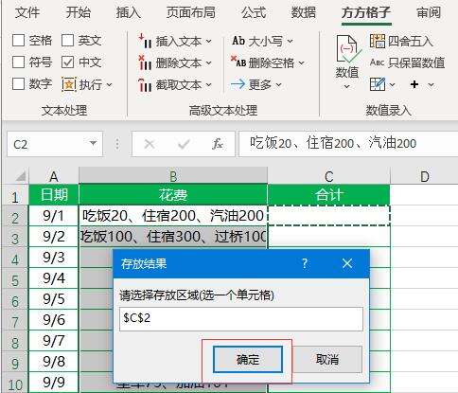
Task: Uncheck the 中文 checkbox
Action: click(x=67, y=62)
